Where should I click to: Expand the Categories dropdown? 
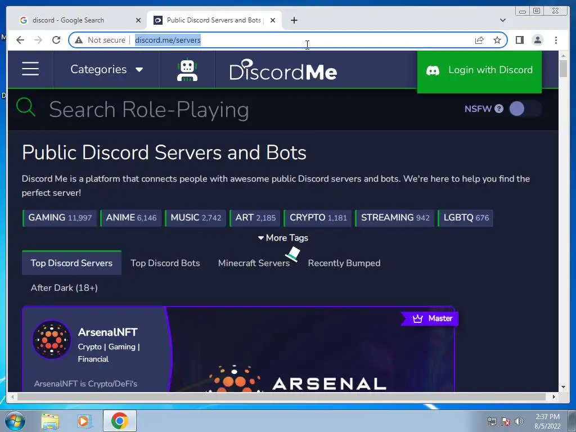(x=106, y=69)
